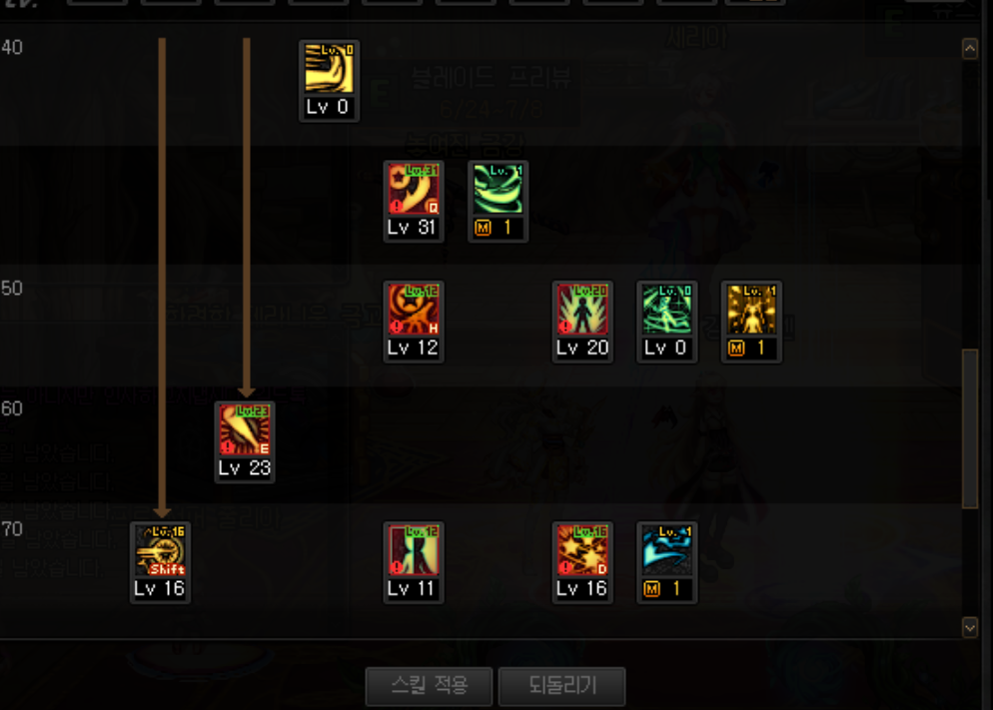This screenshot has width=993, height=710.
Task: Choose the Lv 16 star skill with D hotkey
Action: pos(582,550)
